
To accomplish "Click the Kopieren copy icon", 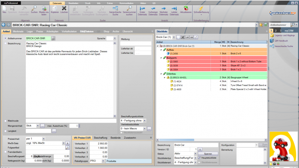I will click(54, 8).
